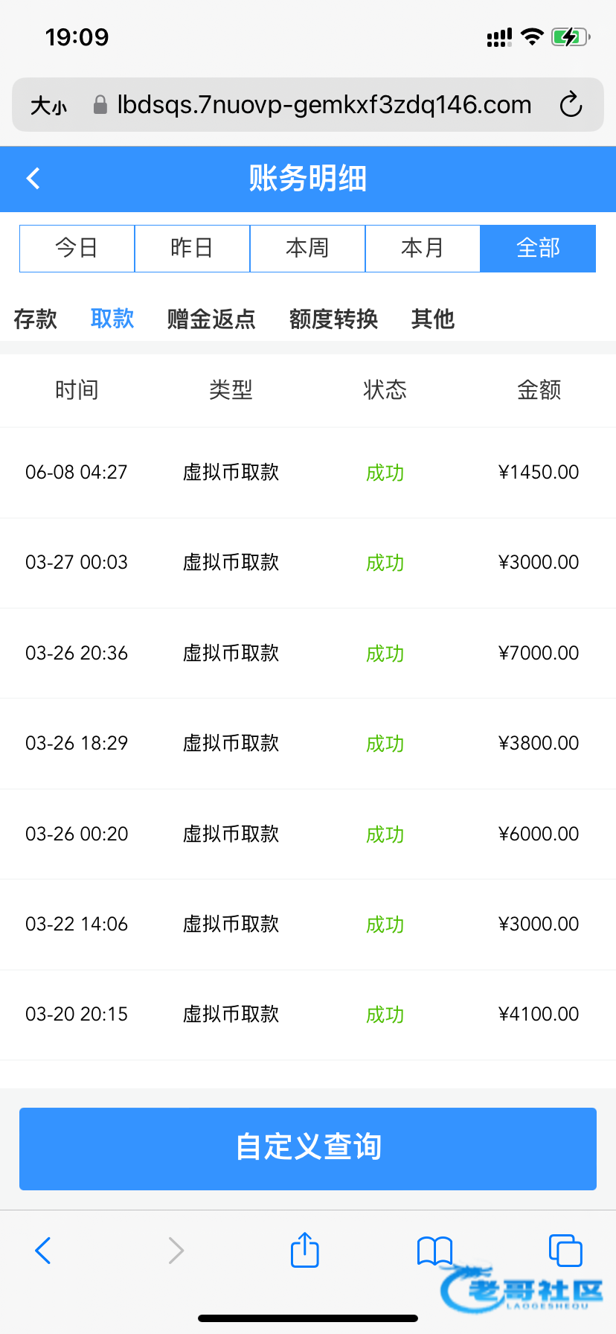The image size is (616, 1334).
Task: Open Safari bookmarks book icon
Action: [434, 1250]
